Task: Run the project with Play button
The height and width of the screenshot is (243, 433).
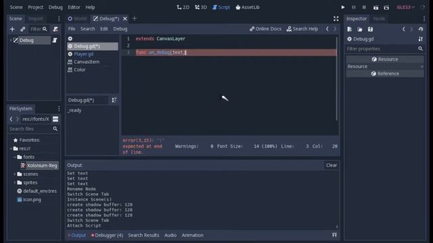Action: [x=343, y=7]
